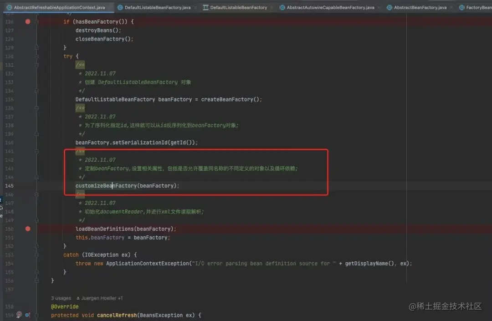The height and width of the screenshot is (321, 492).
Task: Close the AbstractBeanFactory.java tab
Action: pyautogui.click(x=451, y=8)
